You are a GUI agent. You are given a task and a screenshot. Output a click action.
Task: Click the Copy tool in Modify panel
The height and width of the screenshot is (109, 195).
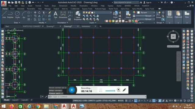click(x=35, y=16)
